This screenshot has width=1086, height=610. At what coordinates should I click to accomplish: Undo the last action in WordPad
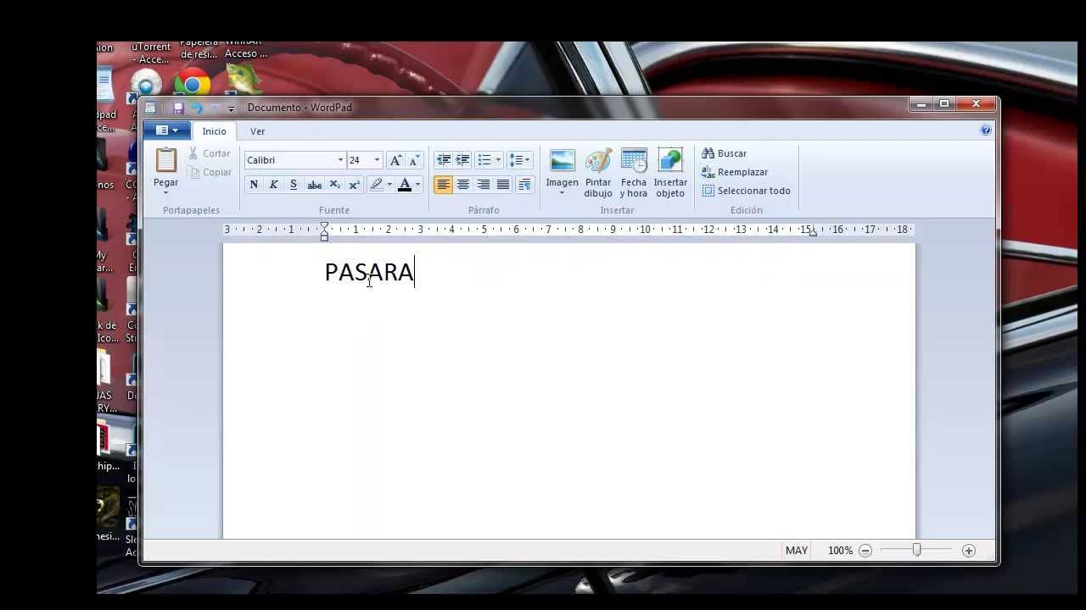coord(197,108)
